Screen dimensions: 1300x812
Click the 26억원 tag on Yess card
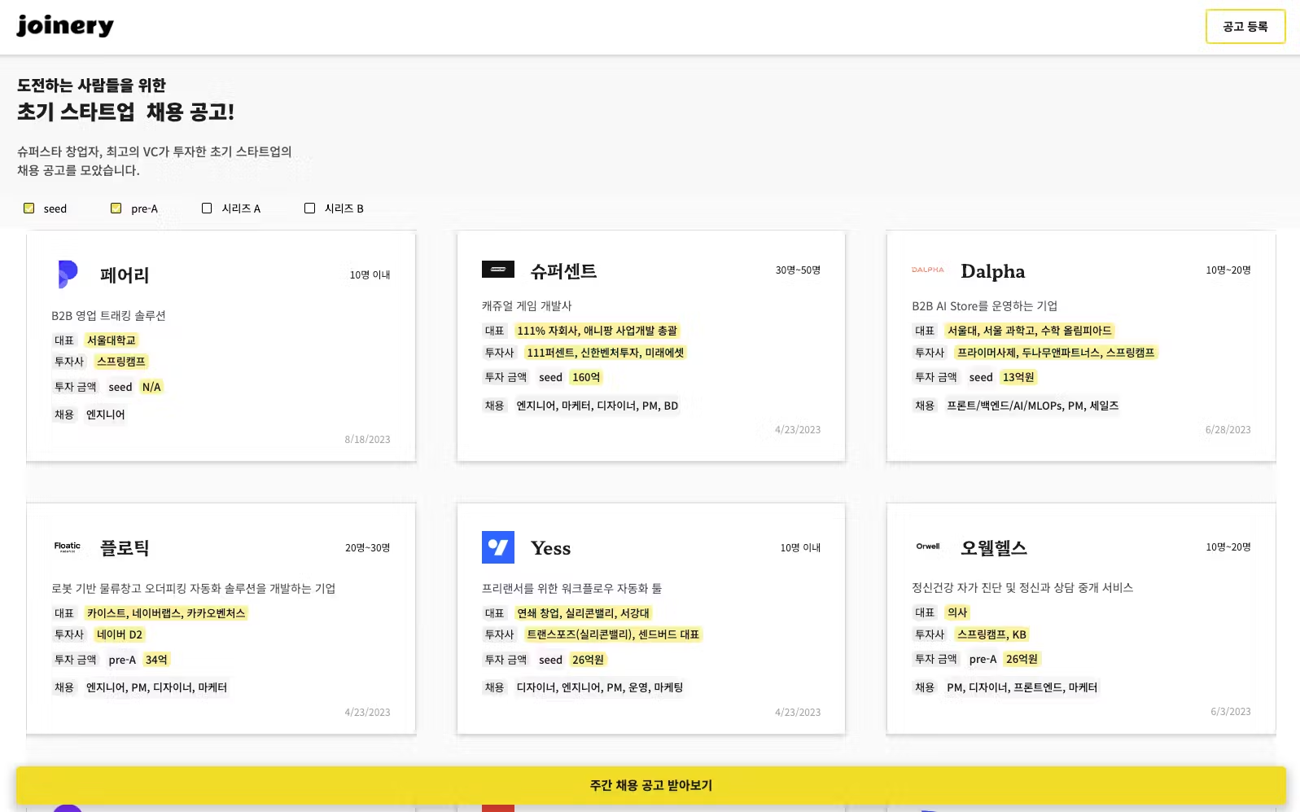pos(588,660)
